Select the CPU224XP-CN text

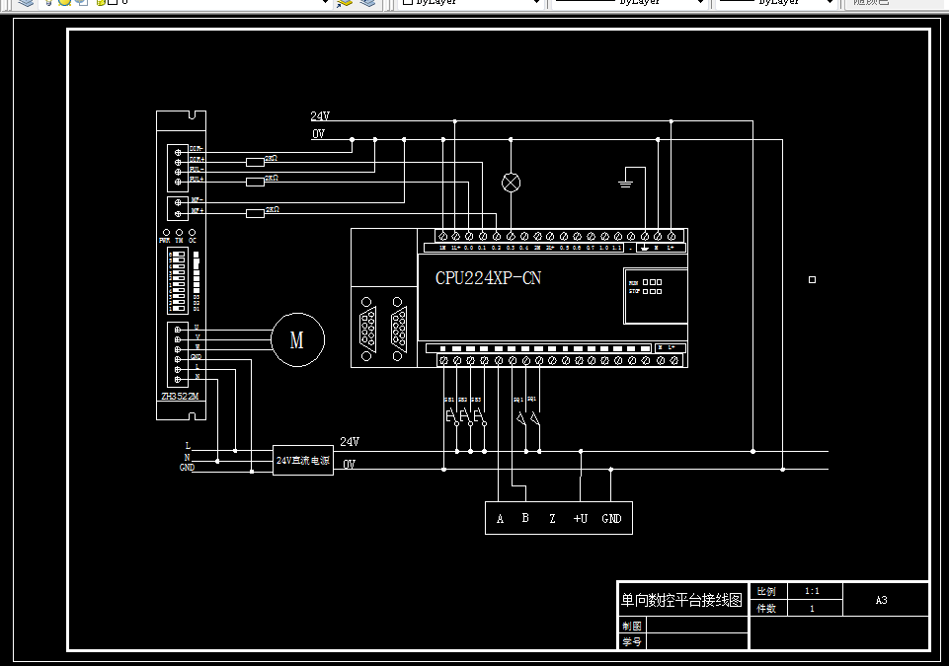(488, 278)
